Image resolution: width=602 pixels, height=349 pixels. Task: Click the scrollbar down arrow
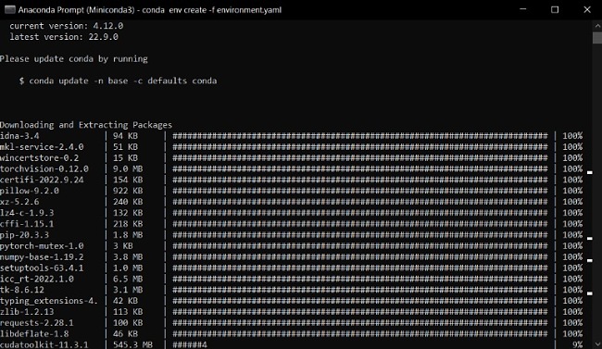pos(597,344)
